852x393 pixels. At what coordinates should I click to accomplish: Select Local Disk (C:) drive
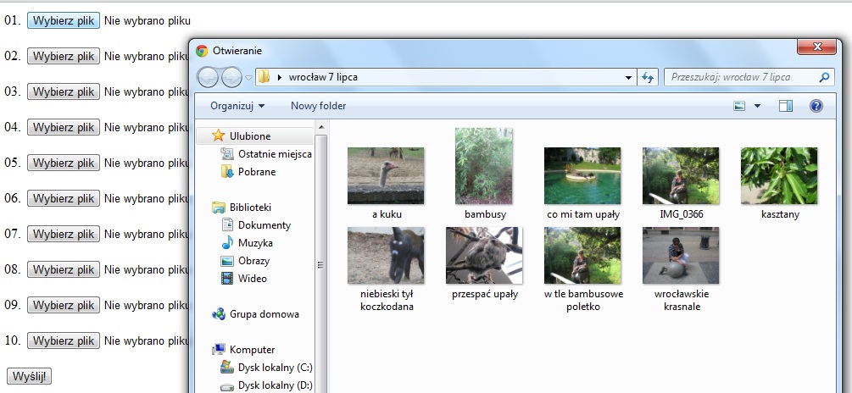[x=274, y=368]
